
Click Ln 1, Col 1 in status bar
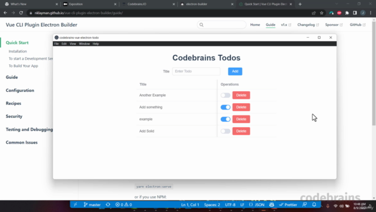point(190,205)
